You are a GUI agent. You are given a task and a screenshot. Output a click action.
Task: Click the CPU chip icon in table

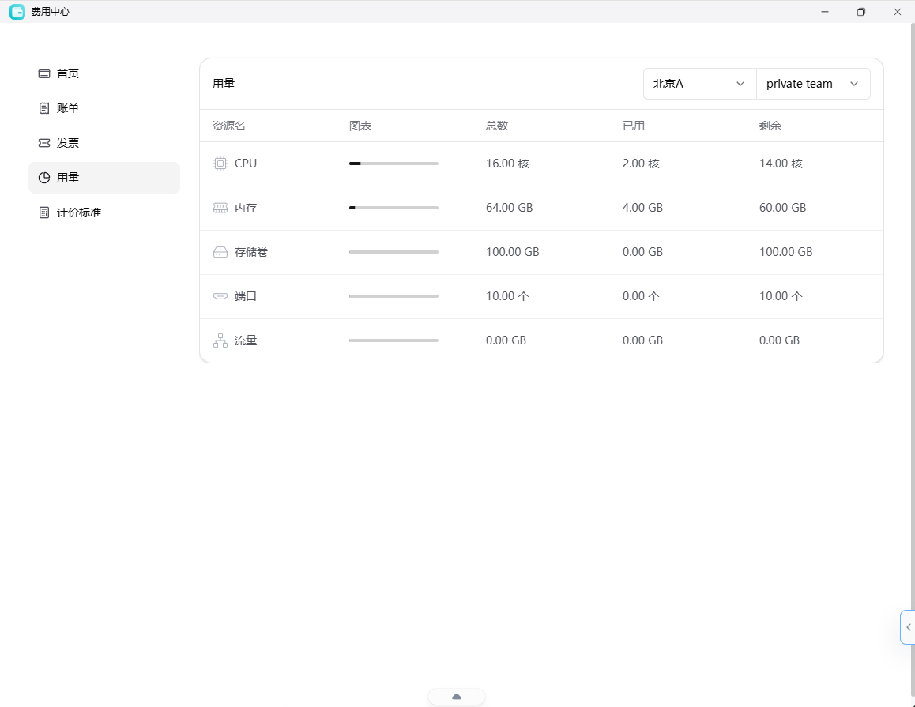tap(220, 164)
